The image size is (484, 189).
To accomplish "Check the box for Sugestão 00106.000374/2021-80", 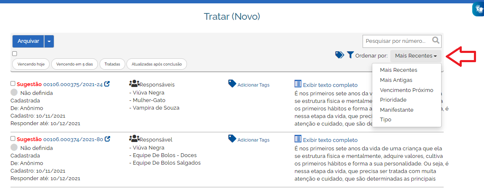I will coord(13,138).
